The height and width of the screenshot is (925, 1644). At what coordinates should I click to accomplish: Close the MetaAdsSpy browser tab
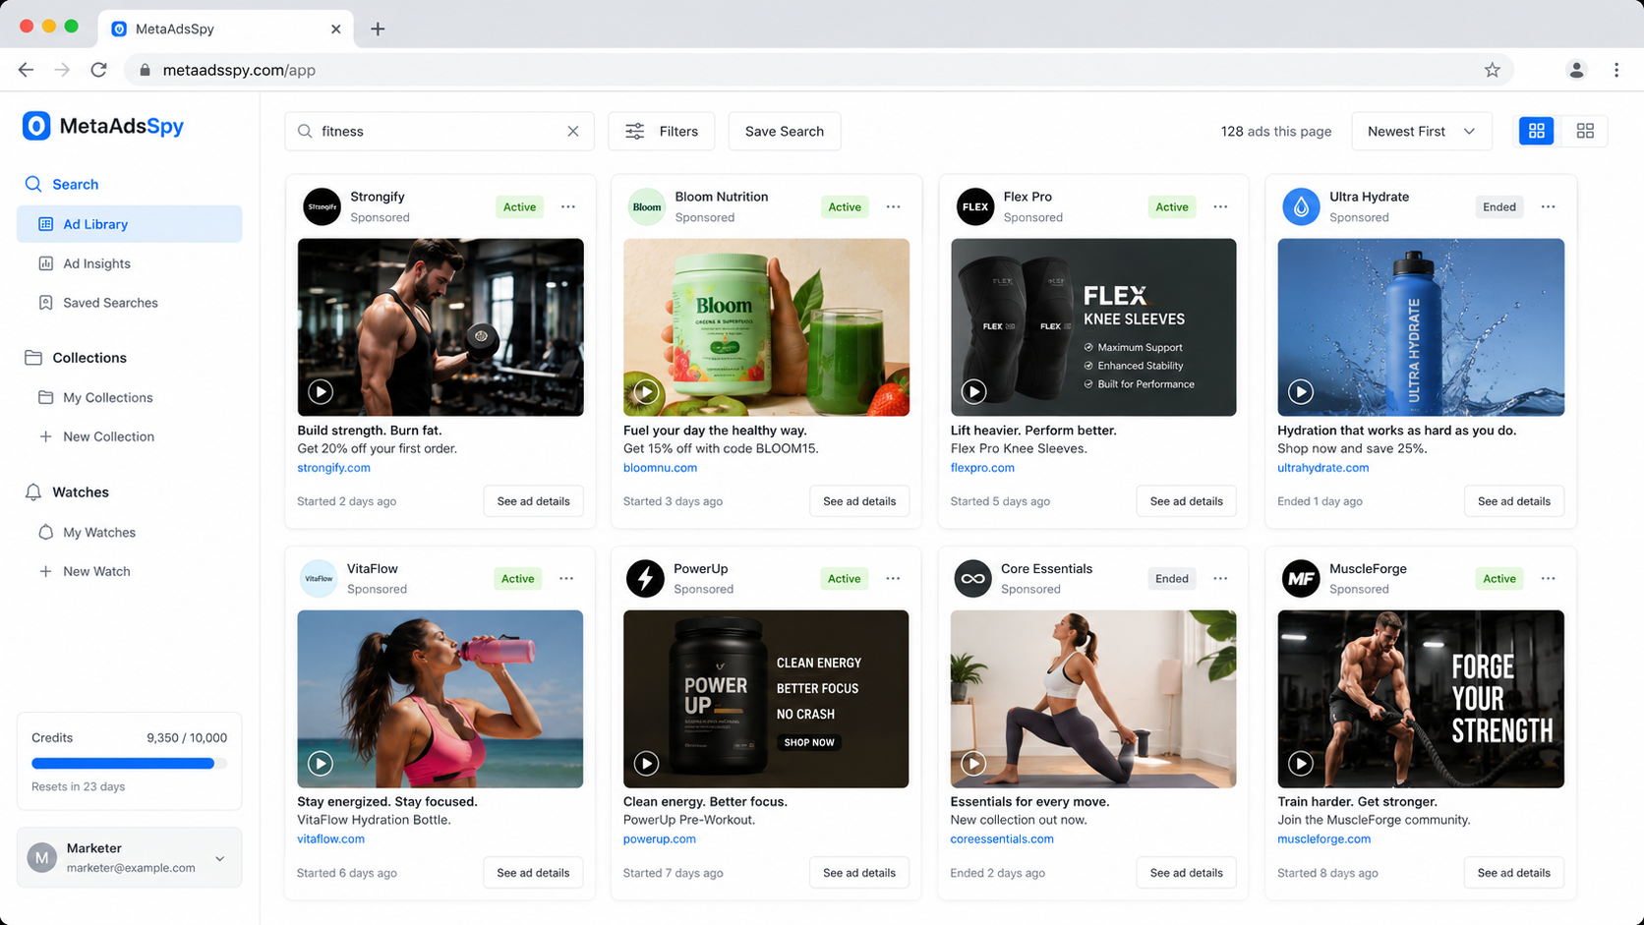click(x=336, y=29)
